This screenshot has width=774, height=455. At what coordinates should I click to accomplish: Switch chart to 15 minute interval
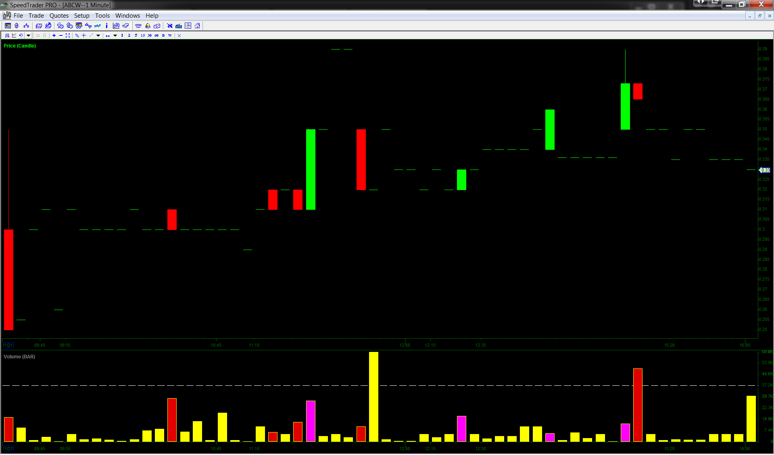click(x=143, y=35)
